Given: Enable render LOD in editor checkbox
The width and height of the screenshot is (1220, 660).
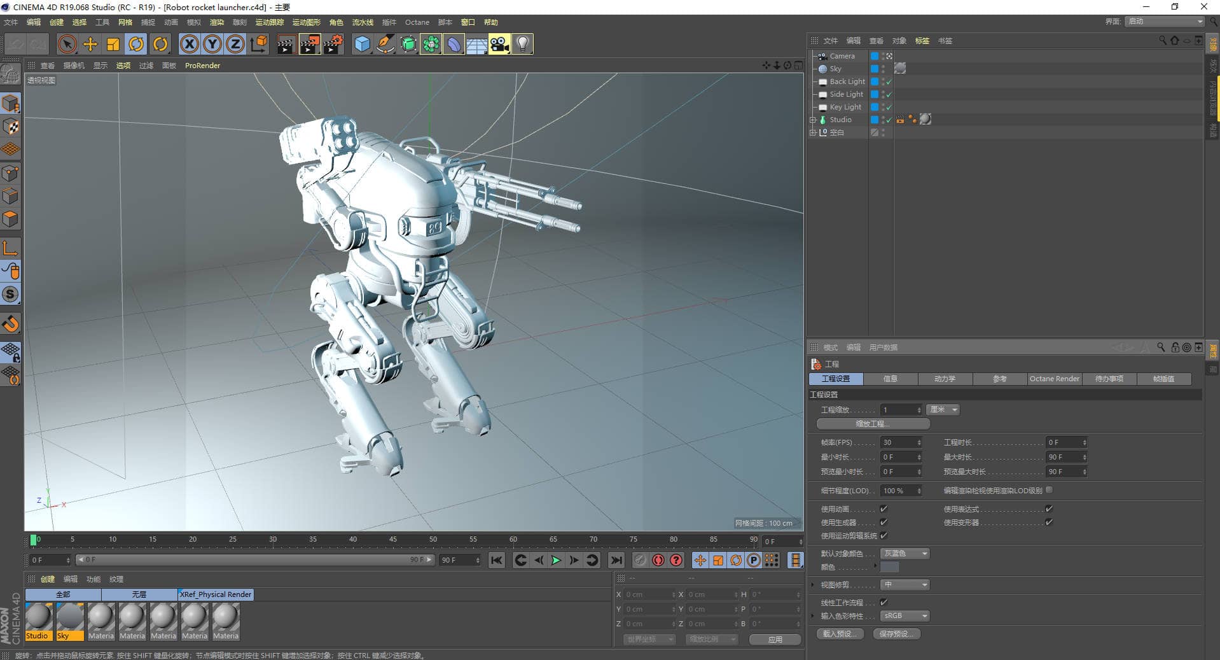Looking at the screenshot, I should tap(1049, 490).
